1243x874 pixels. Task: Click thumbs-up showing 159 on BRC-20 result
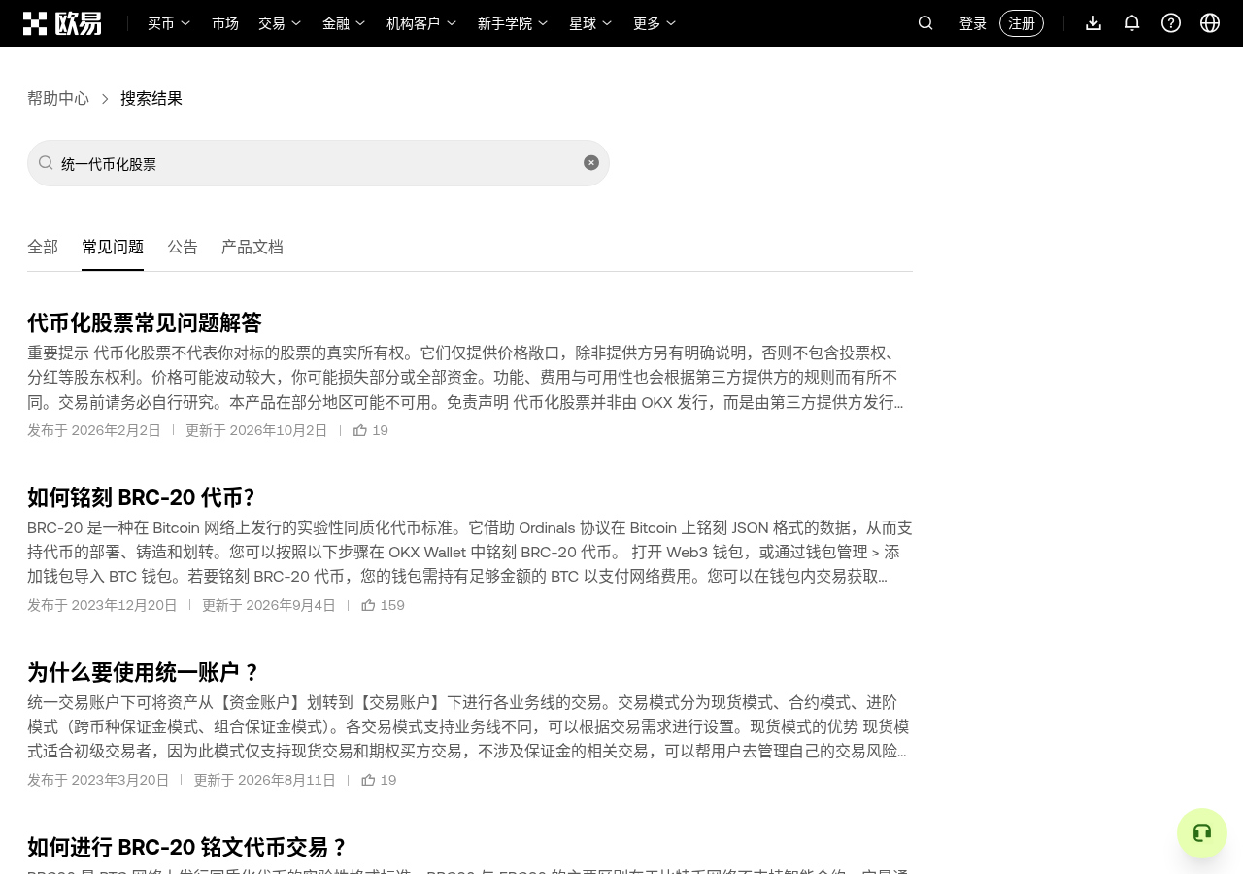pyautogui.click(x=368, y=605)
